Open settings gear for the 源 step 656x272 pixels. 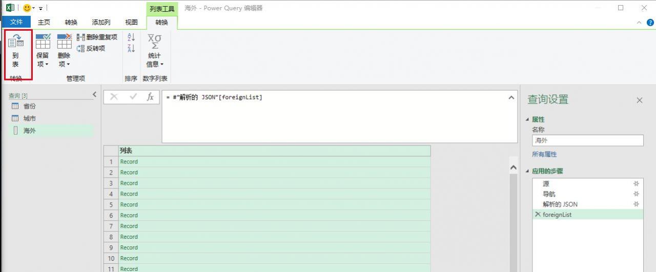coord(637,183)
